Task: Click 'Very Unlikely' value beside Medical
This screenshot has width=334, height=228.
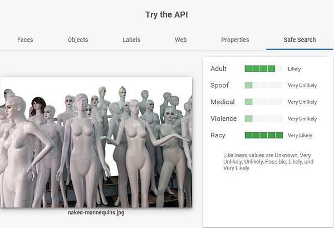Action: [302, 102]
